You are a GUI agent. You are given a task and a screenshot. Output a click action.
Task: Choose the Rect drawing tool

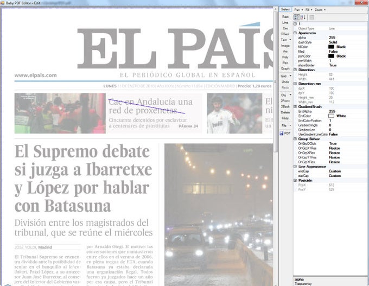[x=285, y=17]
